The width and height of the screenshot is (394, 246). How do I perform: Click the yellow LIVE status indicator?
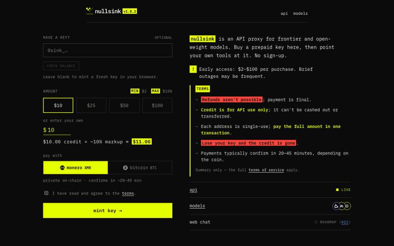click(343, 190)
